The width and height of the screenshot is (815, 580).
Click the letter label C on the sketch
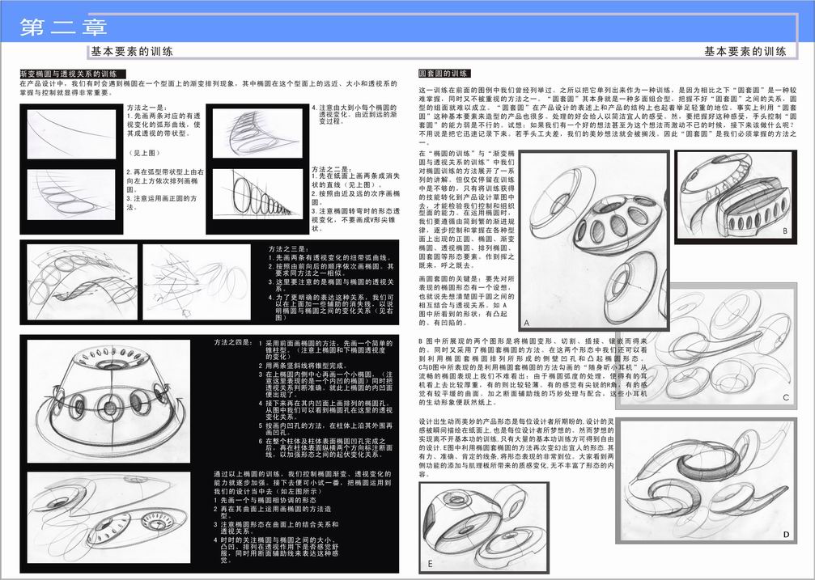(786, 397)
